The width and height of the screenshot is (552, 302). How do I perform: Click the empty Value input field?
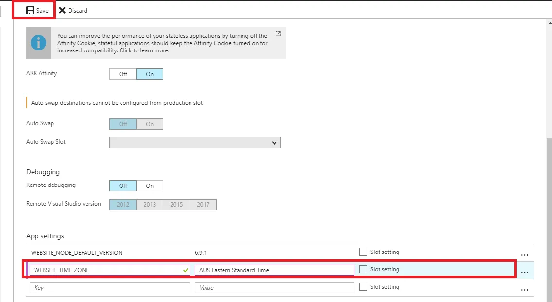274,287
